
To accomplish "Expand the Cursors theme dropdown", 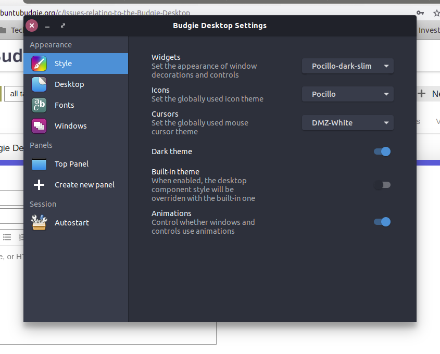I will 347,123.
